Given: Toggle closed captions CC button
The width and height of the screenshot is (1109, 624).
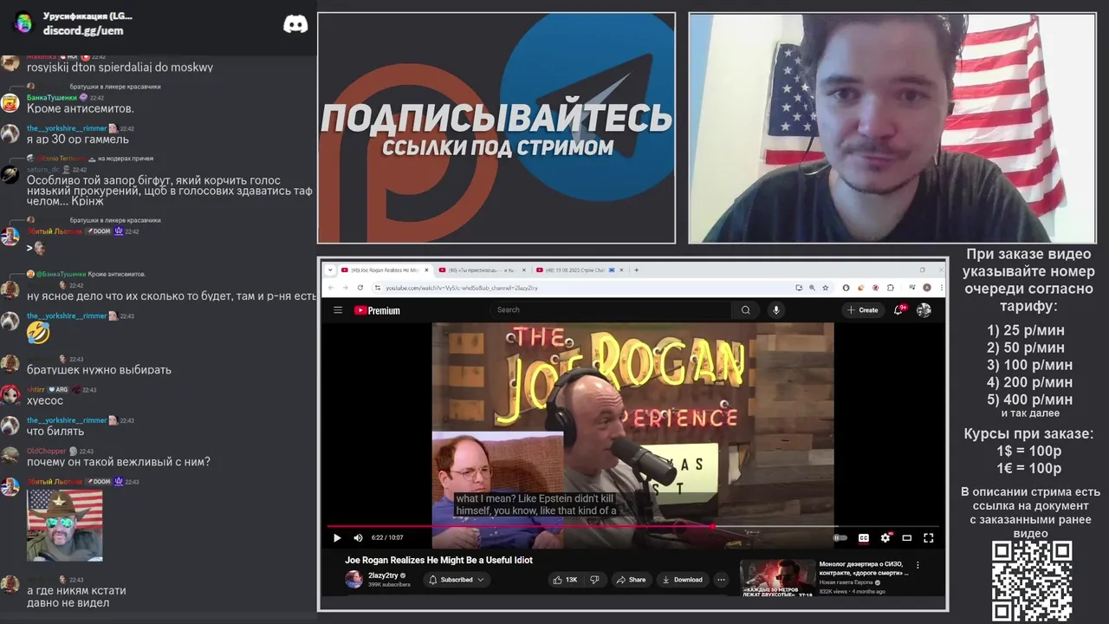Looking at the screenshot, I should [863, 537].
